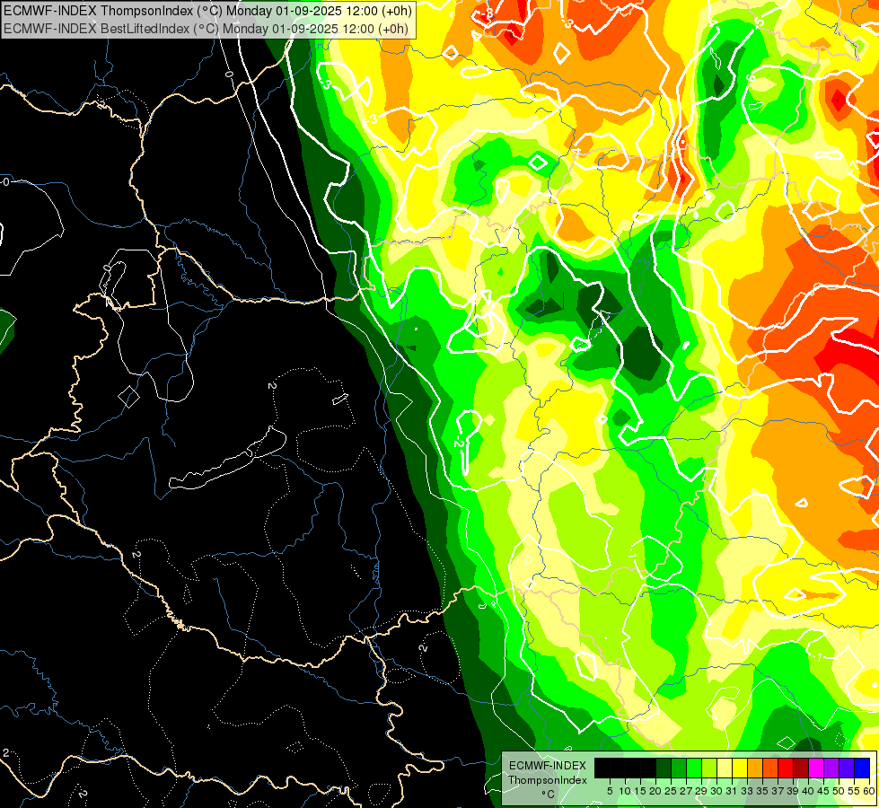Click the °C unit label in legend
This screenshot has height=808, width=879.
coord(549,794)
